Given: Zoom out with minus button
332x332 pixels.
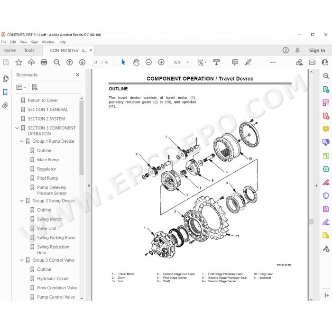Looking at the screenshot, I should 148,62.
